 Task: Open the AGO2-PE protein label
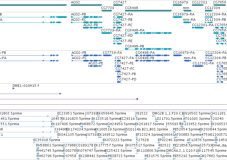[96, 63]
